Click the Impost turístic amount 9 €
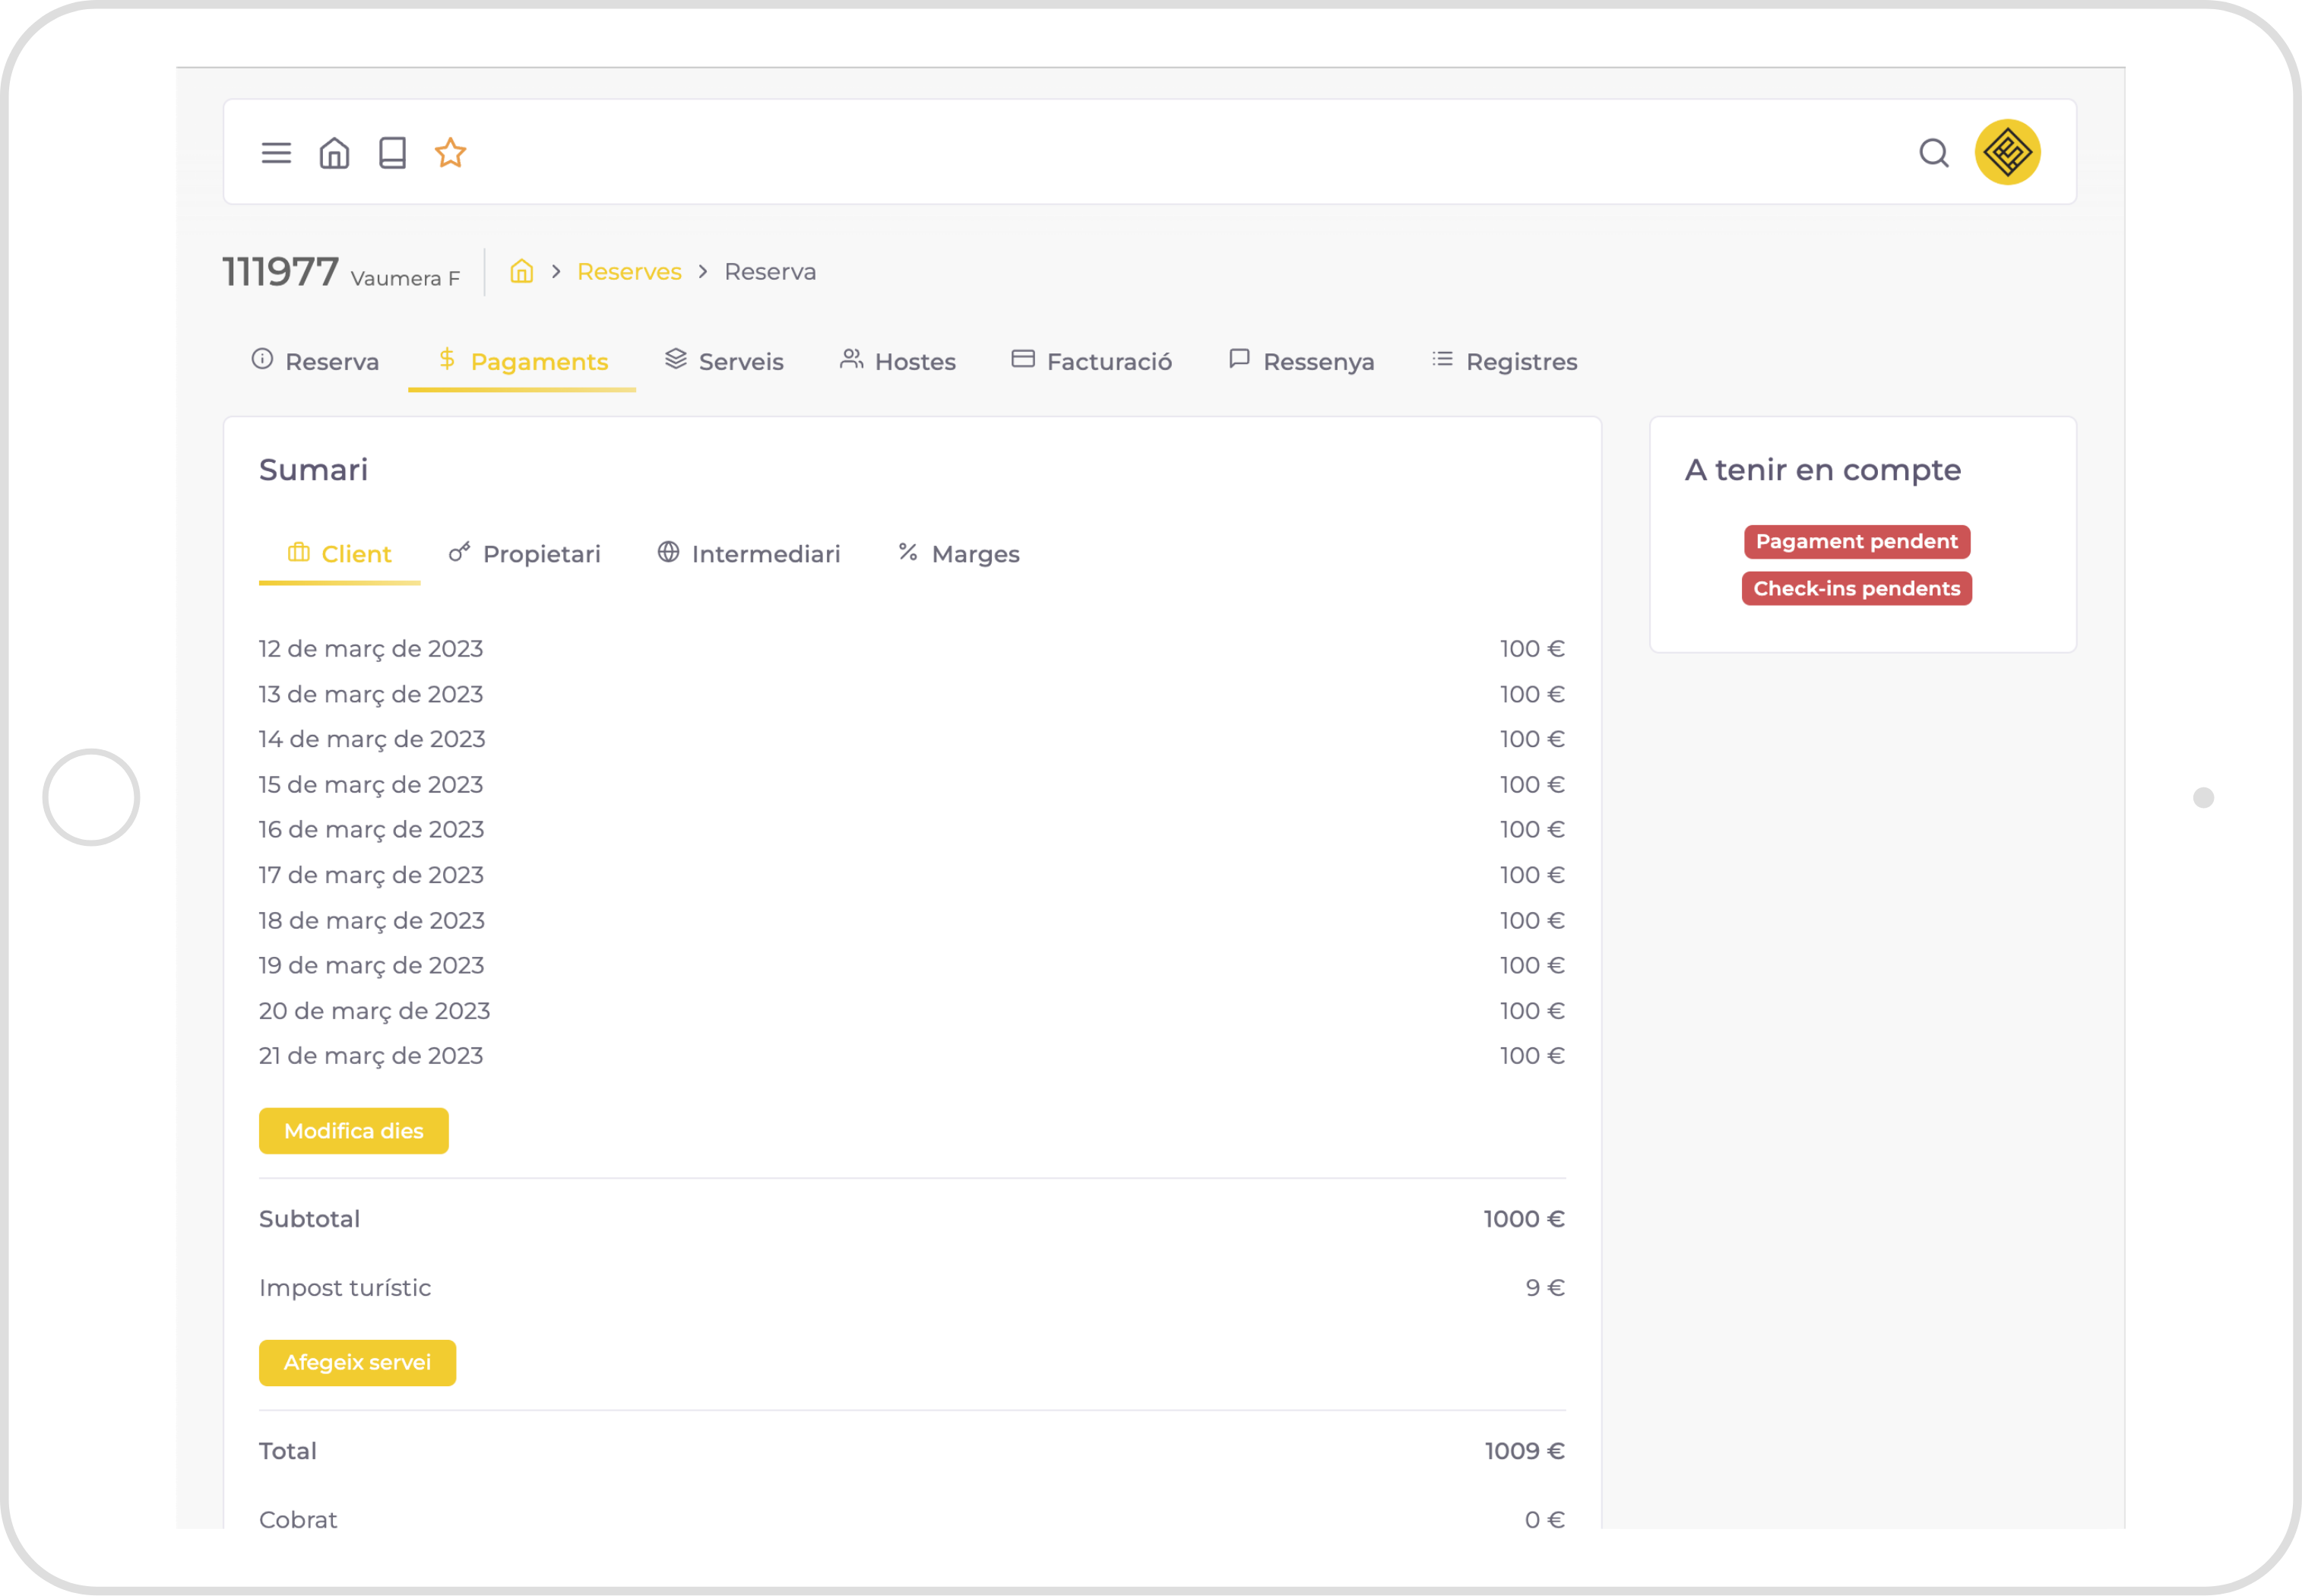2302x1596 pixels. point(1545,1288)
